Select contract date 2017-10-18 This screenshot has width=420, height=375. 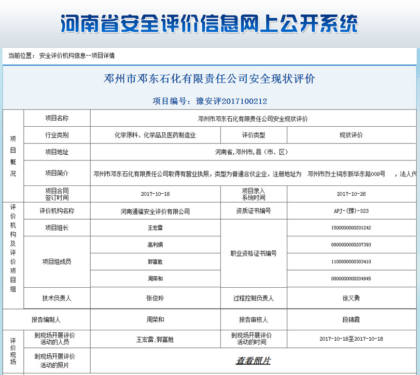[156, 194]
